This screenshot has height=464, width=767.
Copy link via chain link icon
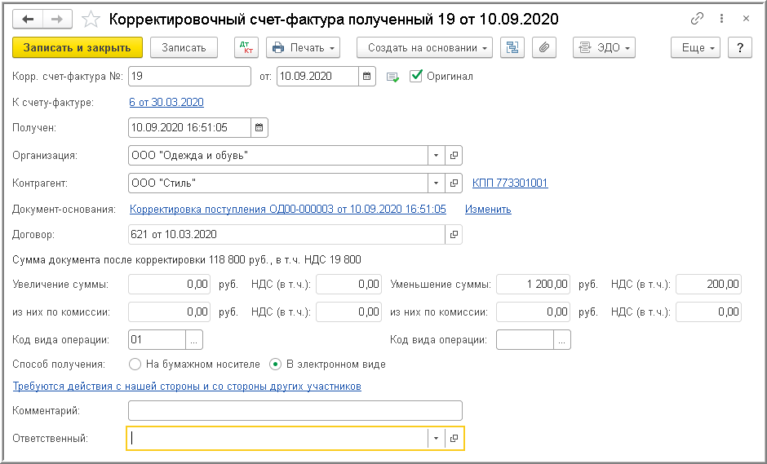tap(697, 18)
